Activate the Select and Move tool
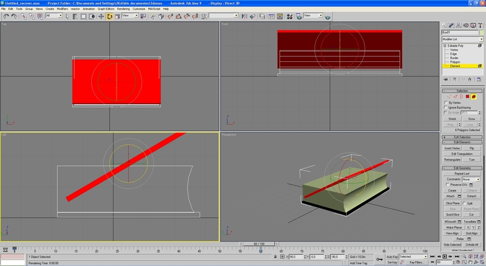Image resolution: width=486 pixels, height=266 pixels. [101, 16]
